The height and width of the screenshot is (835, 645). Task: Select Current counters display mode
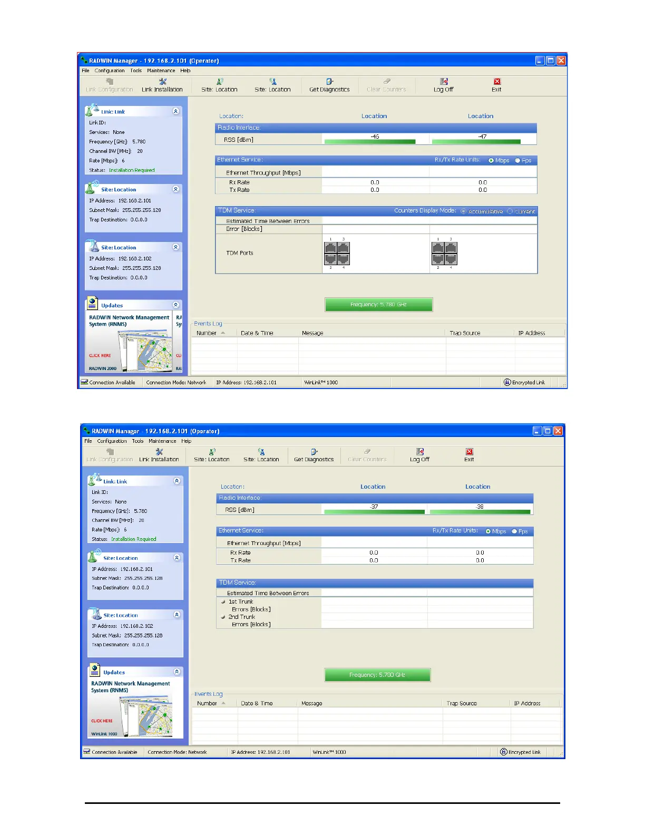(510, 211)
